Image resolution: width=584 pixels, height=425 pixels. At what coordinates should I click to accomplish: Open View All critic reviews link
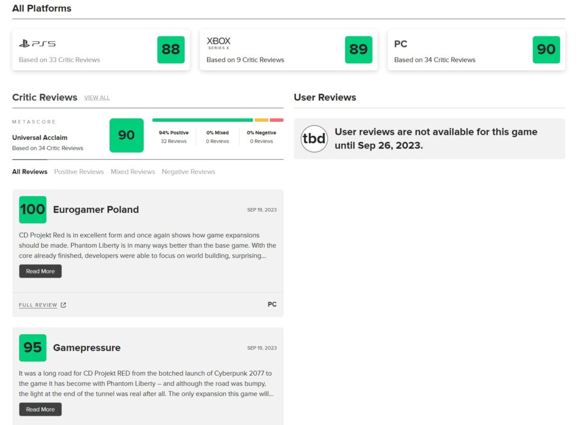(97, 98)
